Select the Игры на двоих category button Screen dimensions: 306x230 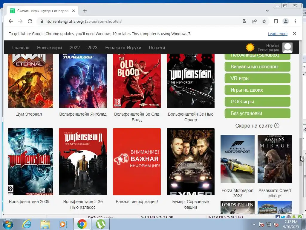(x=257, y=90)
